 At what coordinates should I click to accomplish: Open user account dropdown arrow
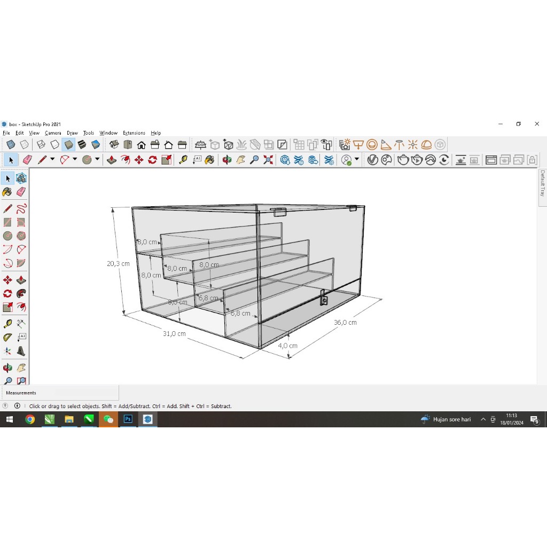pos(356,159)
